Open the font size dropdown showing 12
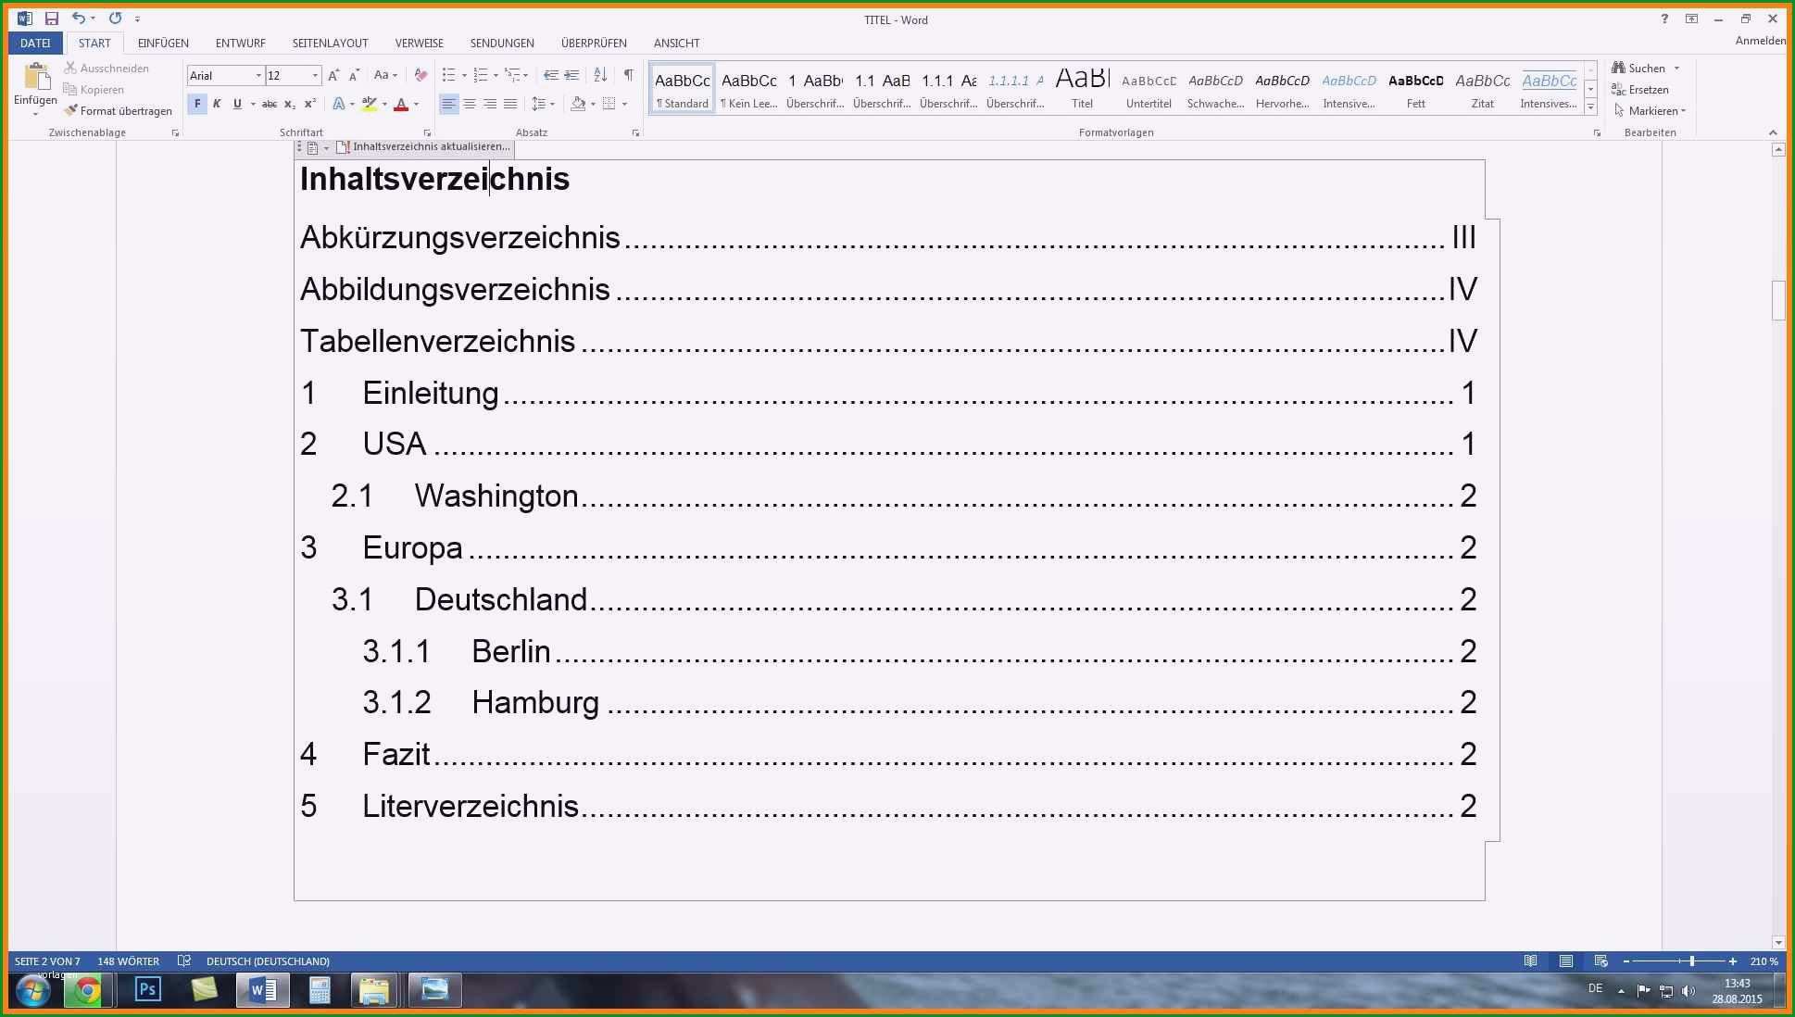The height and width of the screenshot is (1017, 1795). pyautogui.click(x=316, y=75)
